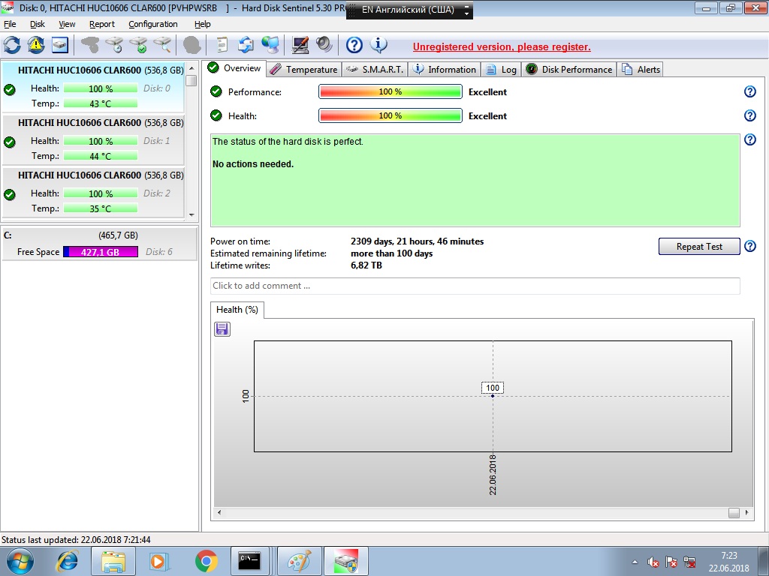
Task: Open Google Chrome from the taskbar
Action: [206, 561]
